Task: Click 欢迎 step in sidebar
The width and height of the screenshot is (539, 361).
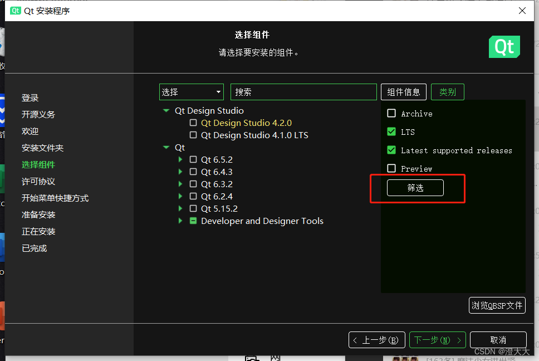Action: 30,131
